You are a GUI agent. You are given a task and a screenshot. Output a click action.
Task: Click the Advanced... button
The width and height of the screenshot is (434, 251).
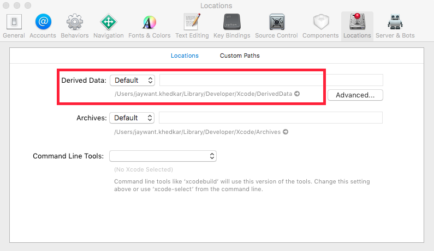[x=355, y=95]
